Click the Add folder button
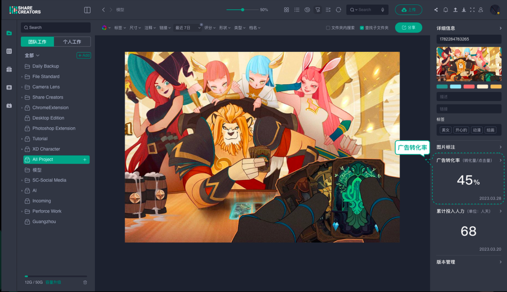 tap(84, 55)
